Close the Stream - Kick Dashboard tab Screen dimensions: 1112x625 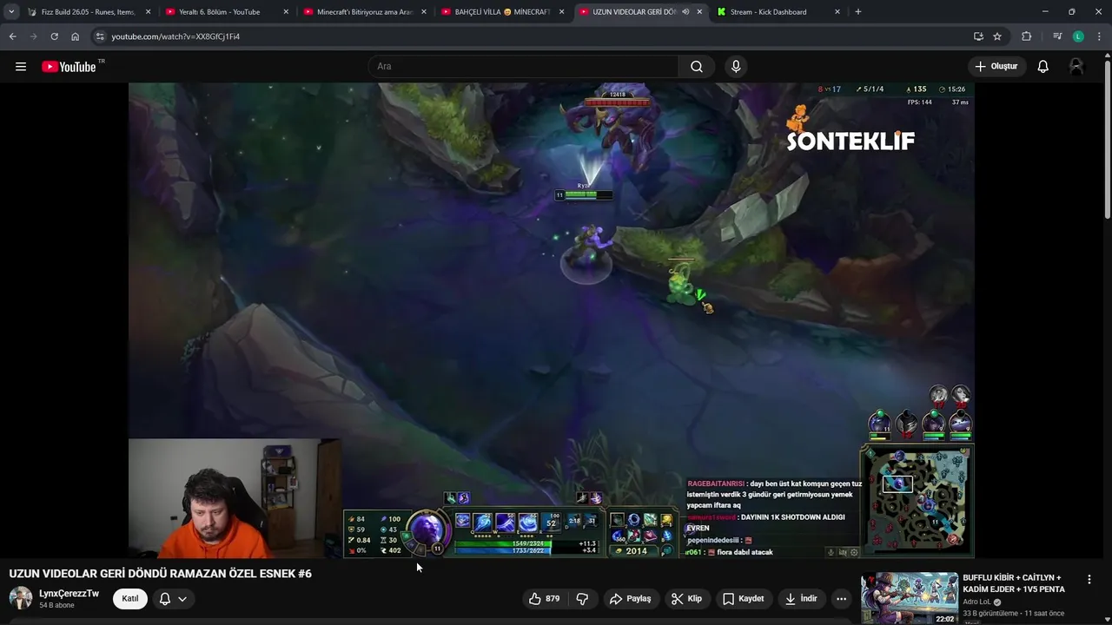837,12
